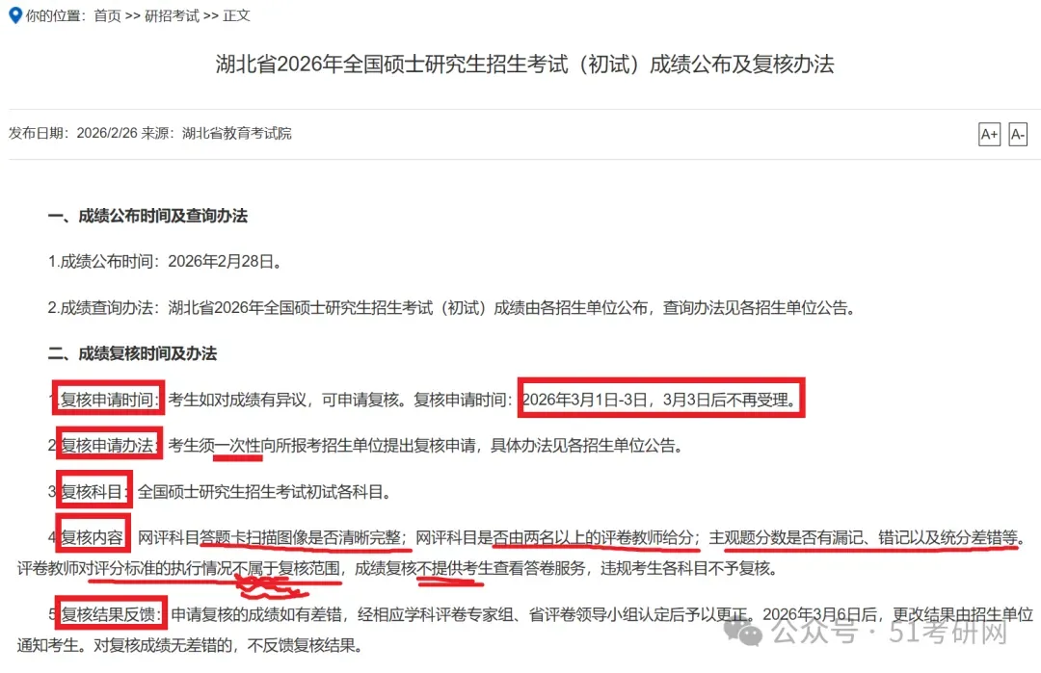Go to 研招考试 breadcrumb link
This screenshot has width=1041, height=673.
pos(172,15)
